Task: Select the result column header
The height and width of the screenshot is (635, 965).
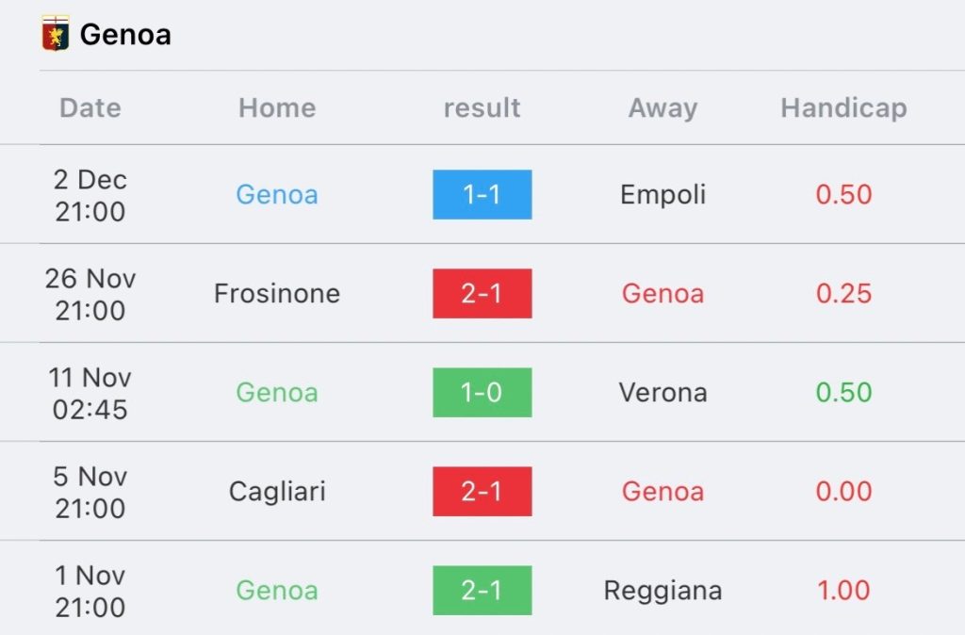Action: click(482, 107)
